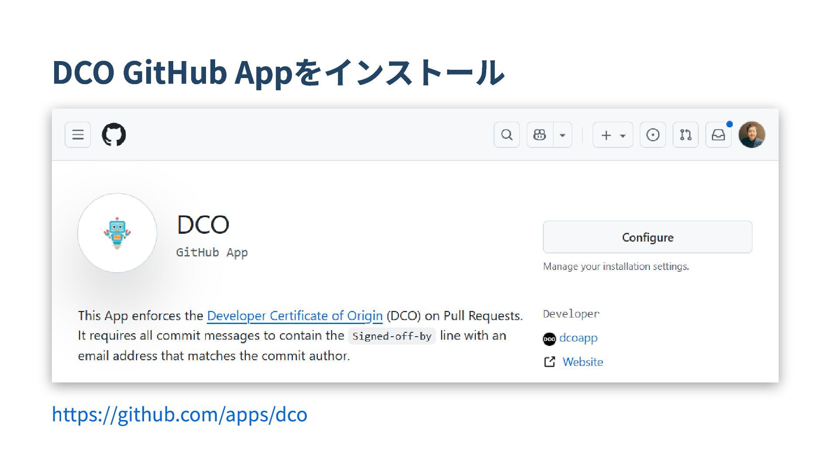The image size is (838, 471).
Task: Click the DCO robot app logo
Action: (117, 233)
